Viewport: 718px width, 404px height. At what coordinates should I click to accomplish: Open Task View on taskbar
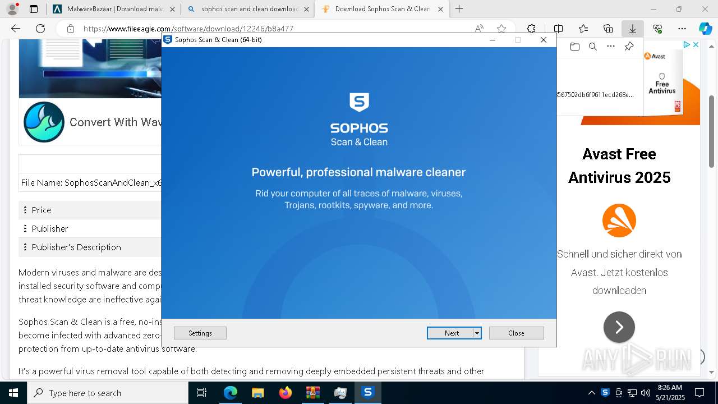pos(202,393)
